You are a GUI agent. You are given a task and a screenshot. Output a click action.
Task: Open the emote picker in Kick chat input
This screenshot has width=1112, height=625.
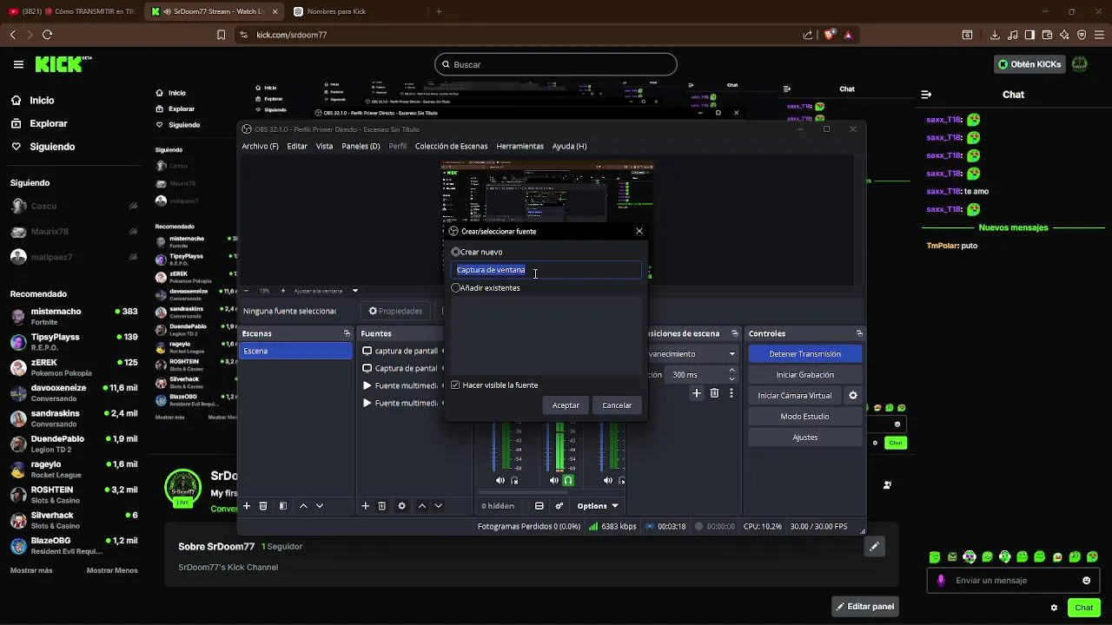pos(1086,581)
